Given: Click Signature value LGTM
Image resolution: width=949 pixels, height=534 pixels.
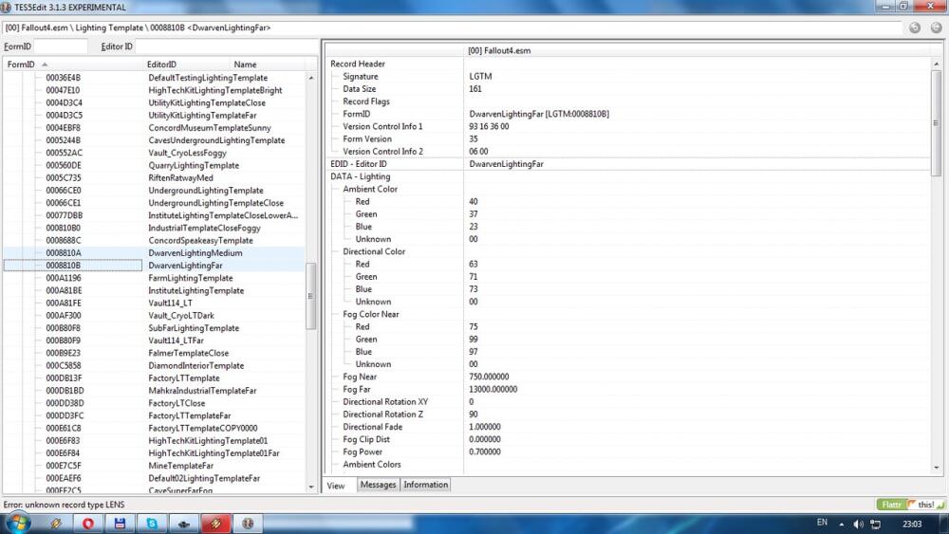Looking at the screenshot, I should click(480, 76).
